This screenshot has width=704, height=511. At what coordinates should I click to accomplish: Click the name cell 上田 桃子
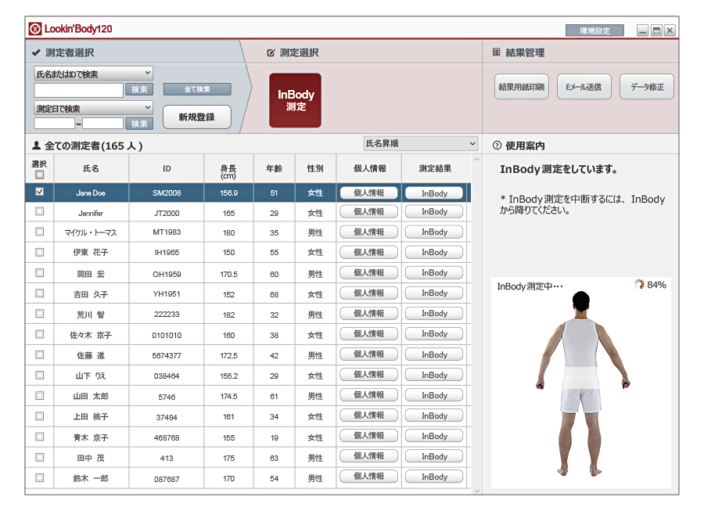point(91,416)
